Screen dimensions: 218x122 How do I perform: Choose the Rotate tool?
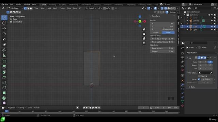[x=4, y=34]
